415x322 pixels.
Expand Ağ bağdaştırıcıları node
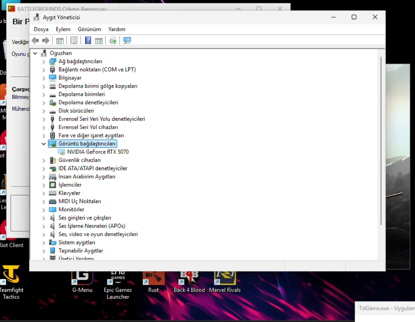point(44,61)
